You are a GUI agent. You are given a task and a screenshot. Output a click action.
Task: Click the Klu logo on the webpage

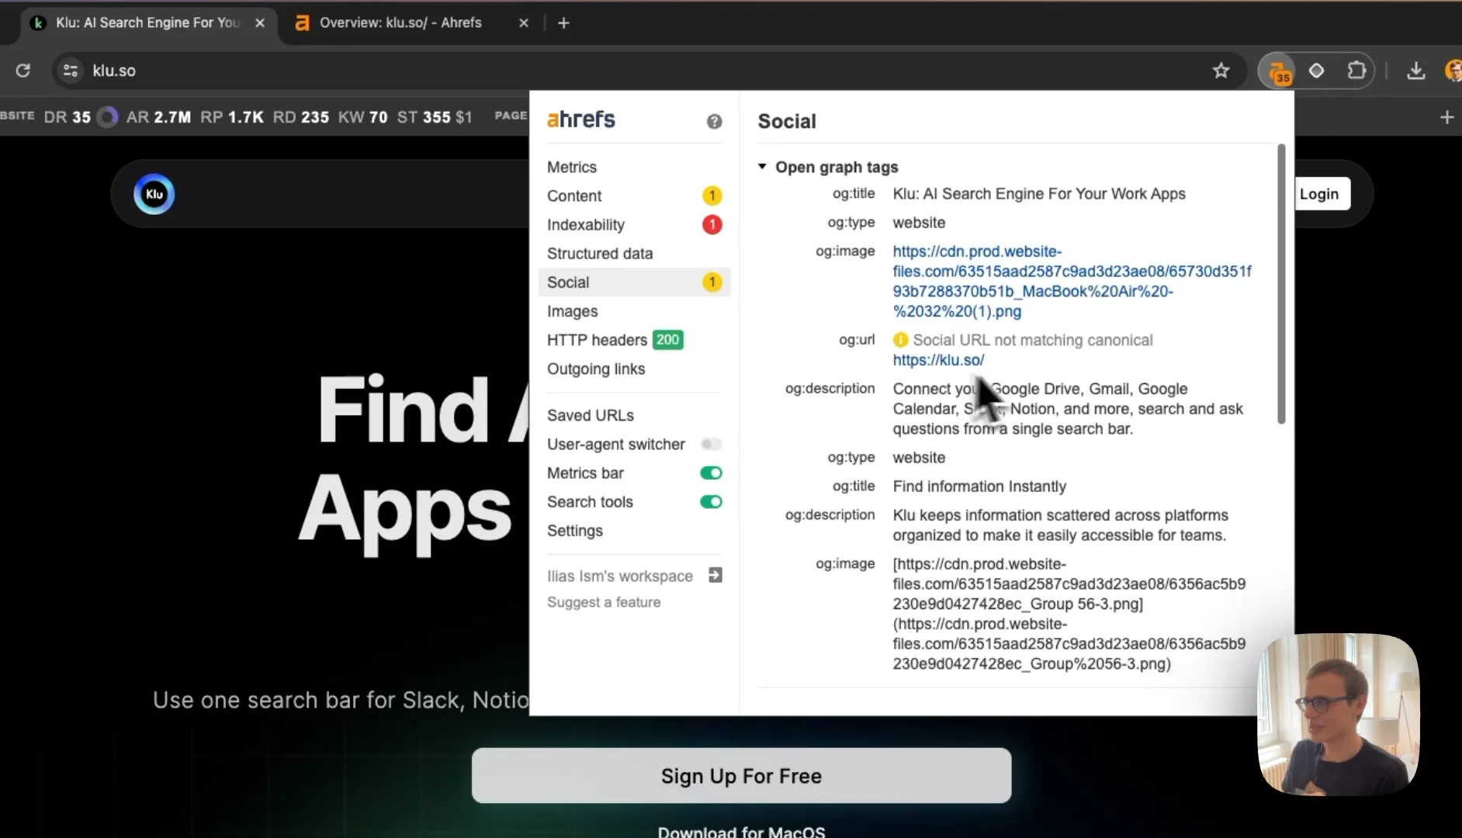coord(154,194)
